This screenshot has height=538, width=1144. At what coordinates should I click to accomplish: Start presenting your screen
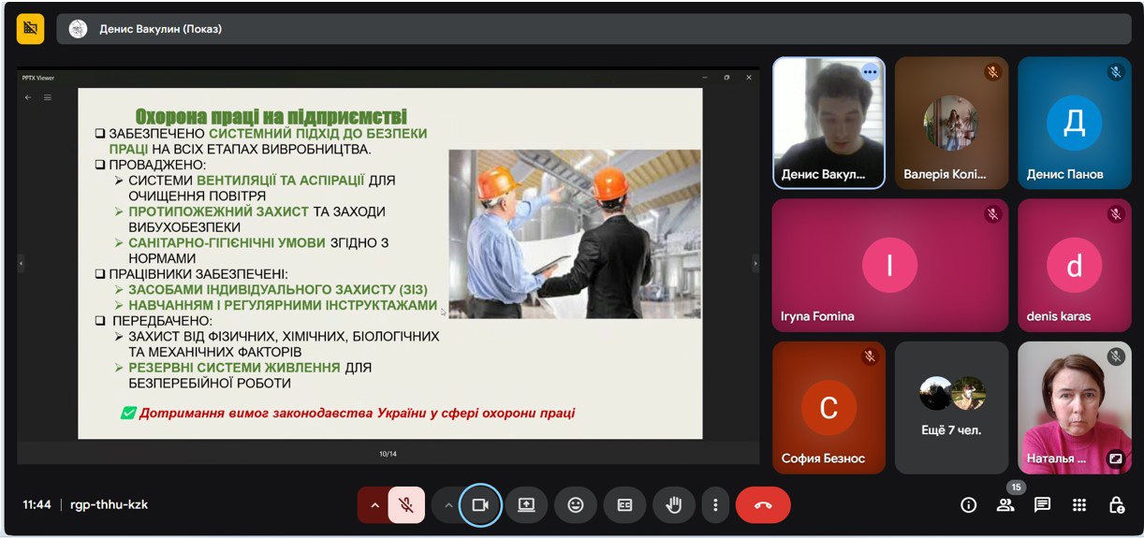click(526, 505)
